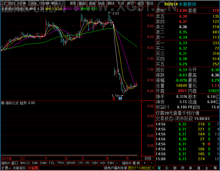Click the 新用户福利专享 promo link
Viewport: 220px width, 171px height.
point(116,168)
